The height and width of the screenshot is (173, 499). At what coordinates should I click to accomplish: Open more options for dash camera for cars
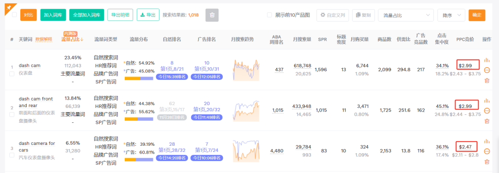tap(487, 151)
